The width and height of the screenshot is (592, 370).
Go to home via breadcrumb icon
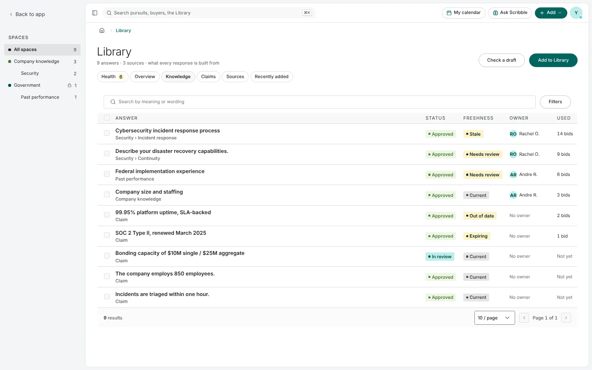[x=102, y=30]
